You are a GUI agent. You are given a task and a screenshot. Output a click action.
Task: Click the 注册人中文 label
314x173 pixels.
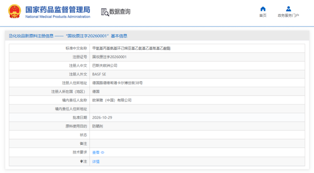coord(78,65)
